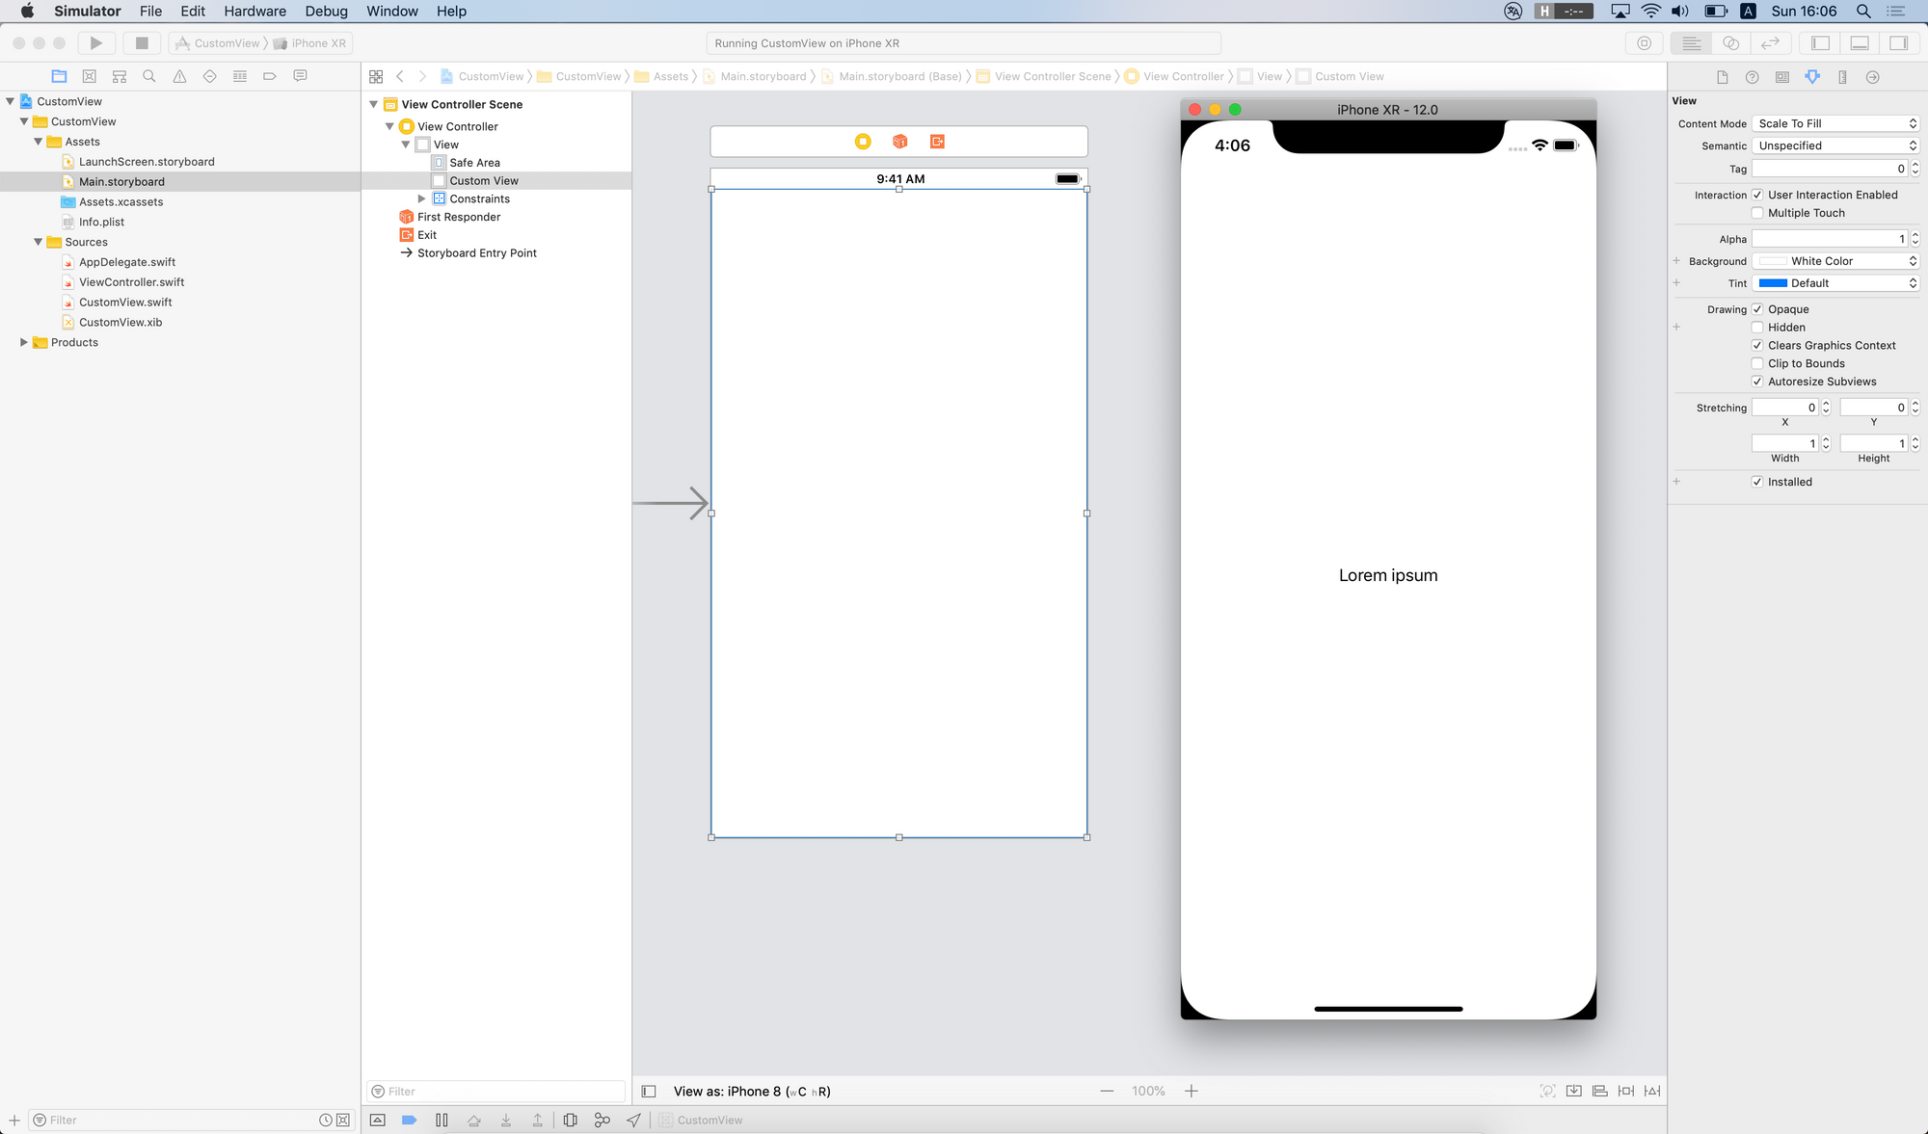Open the Quick Help inspector tab
The image size is (1928, 1134).
pyautogui.click(x=1753, y=77)
